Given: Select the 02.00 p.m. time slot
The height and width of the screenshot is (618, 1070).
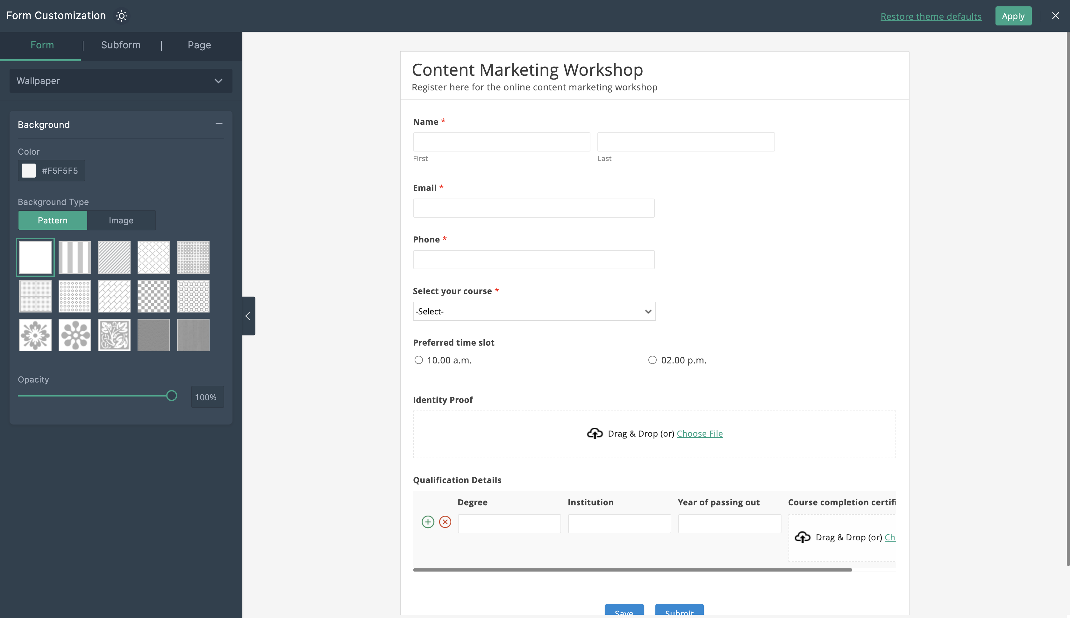Looking at the screenshot, I should pyautogui.click(x=652, y=360).
